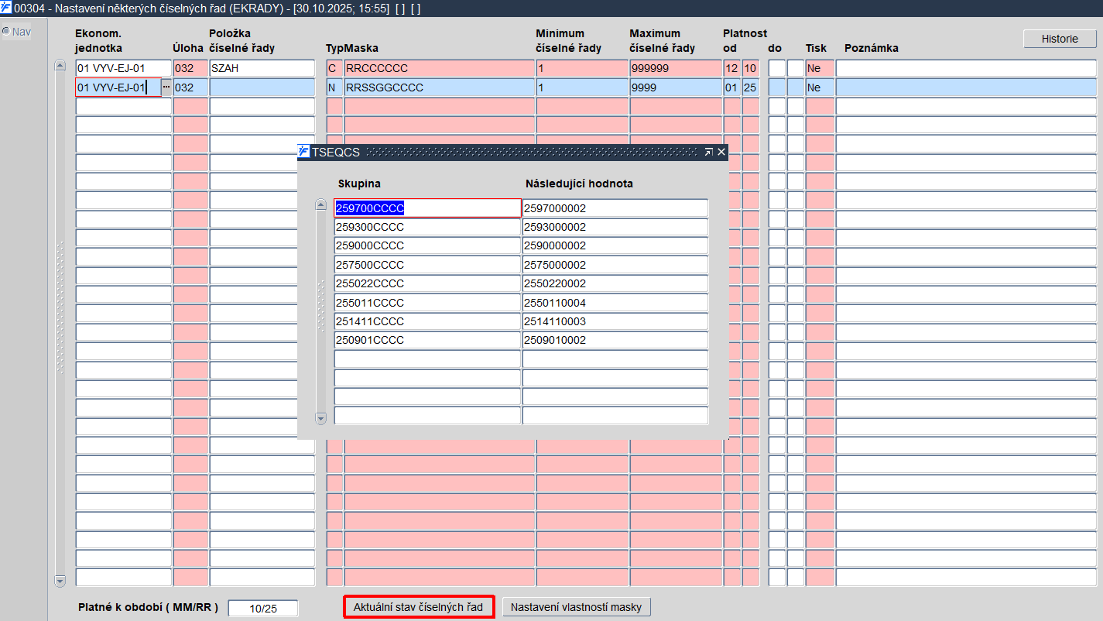Select the 251411CCCC group row
This screenshot has height=621, width=1103.
(427, 321)
